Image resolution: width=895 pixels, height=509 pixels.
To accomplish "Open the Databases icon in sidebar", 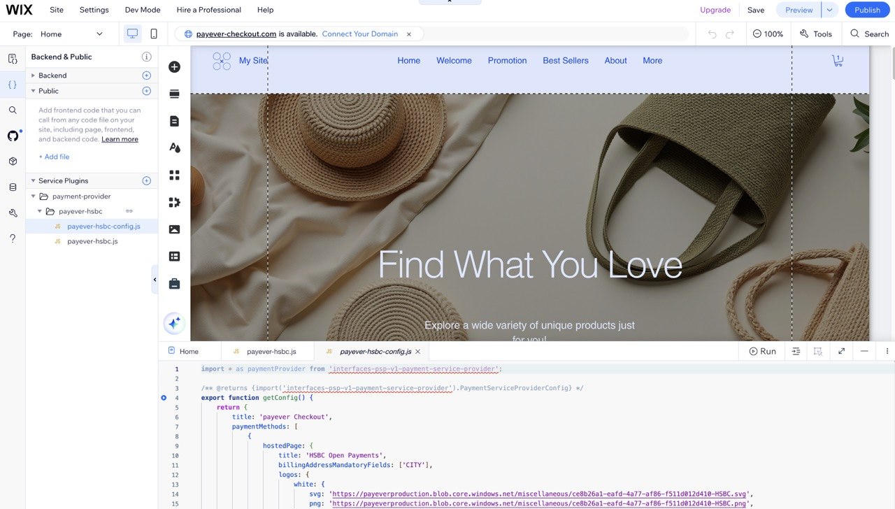I will [x=13, y=187].
